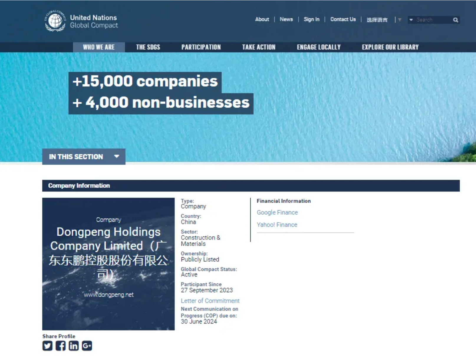476x361 pixels.
Task: Open search filter dropdown arrow
Action: click(411, 20)
